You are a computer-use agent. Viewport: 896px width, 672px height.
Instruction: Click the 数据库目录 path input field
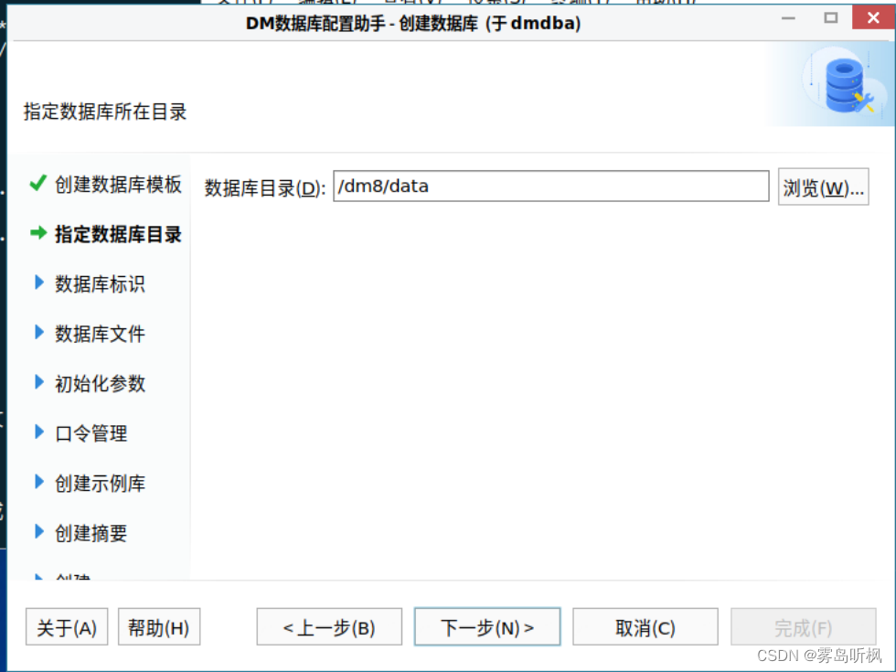(x=550, y=186)
